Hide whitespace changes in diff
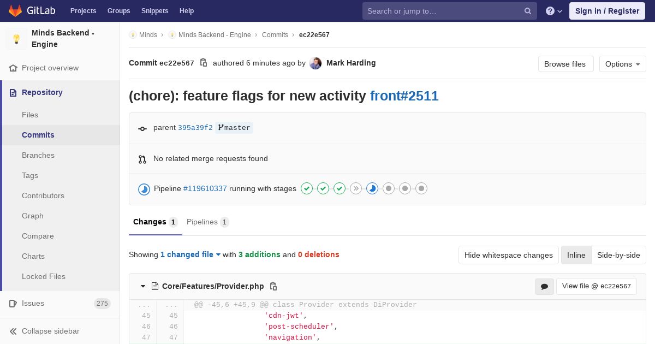 click(x=508, y=255)
